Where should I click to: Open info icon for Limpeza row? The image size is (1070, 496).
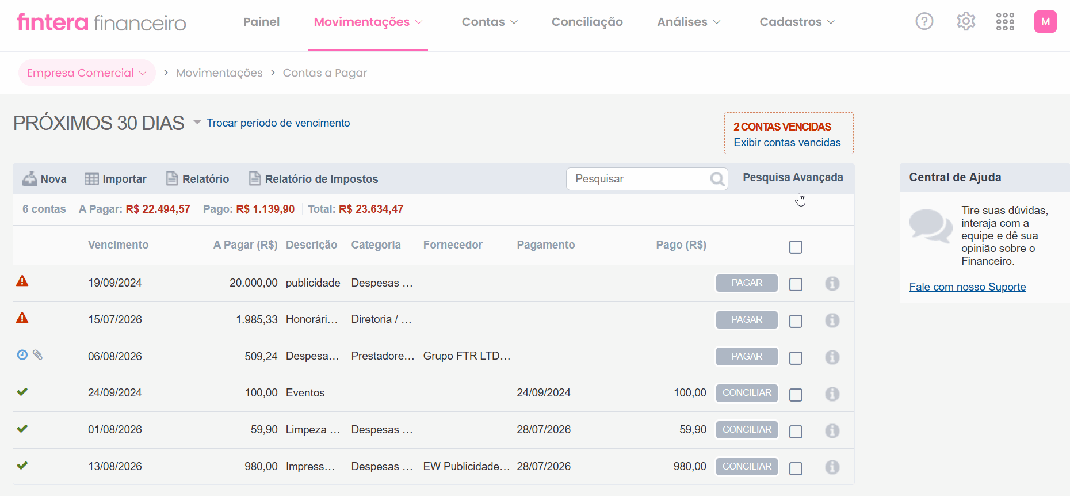pos(832,431)
